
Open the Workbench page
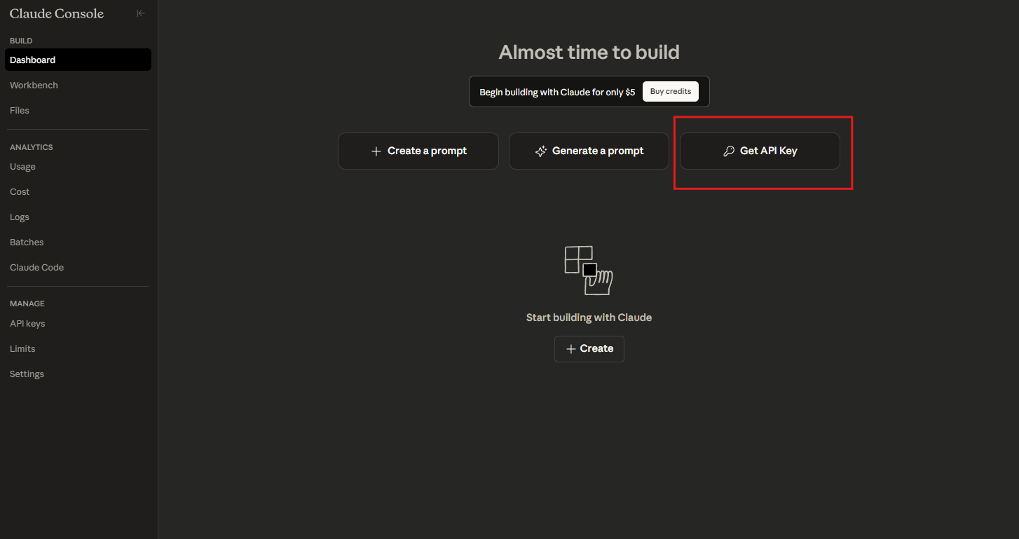coord(78,85)
